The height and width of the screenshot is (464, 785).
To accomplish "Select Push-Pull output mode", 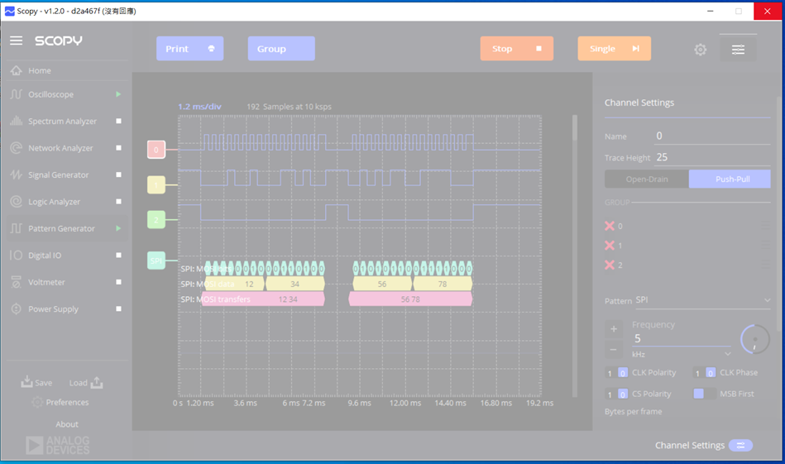I will coord(730,179).
